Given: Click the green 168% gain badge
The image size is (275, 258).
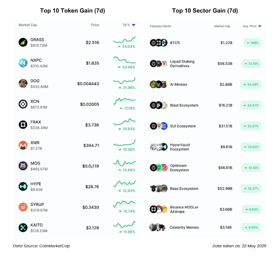Looking at the screenshot, I should [x=253, y=43].
